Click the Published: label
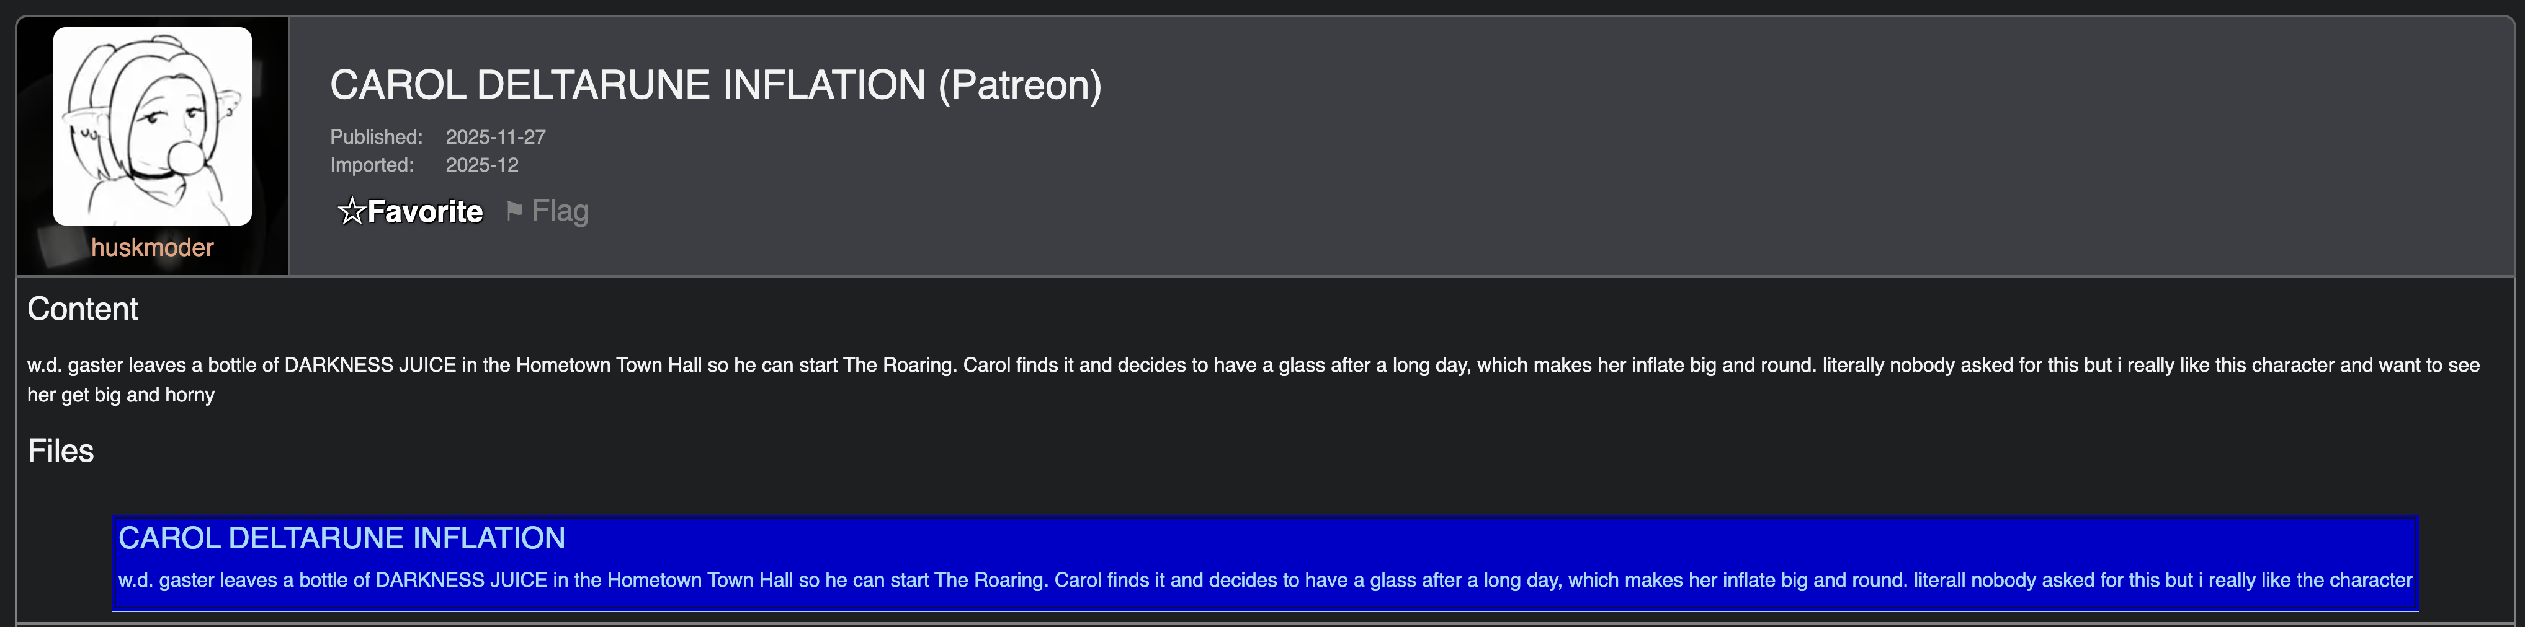 [x=375, y=137]
